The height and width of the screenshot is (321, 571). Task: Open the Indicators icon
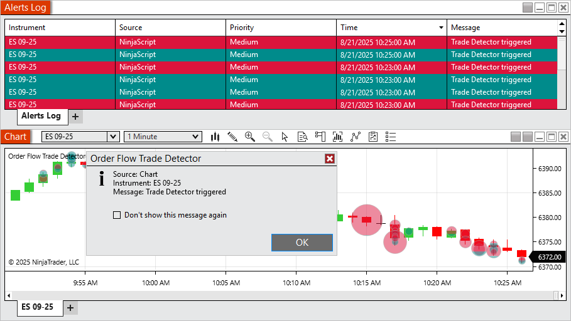click(355, 137)
